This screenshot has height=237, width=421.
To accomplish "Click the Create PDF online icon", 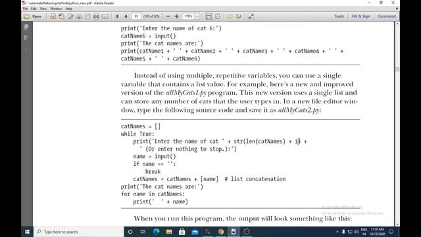I will 53,16.
